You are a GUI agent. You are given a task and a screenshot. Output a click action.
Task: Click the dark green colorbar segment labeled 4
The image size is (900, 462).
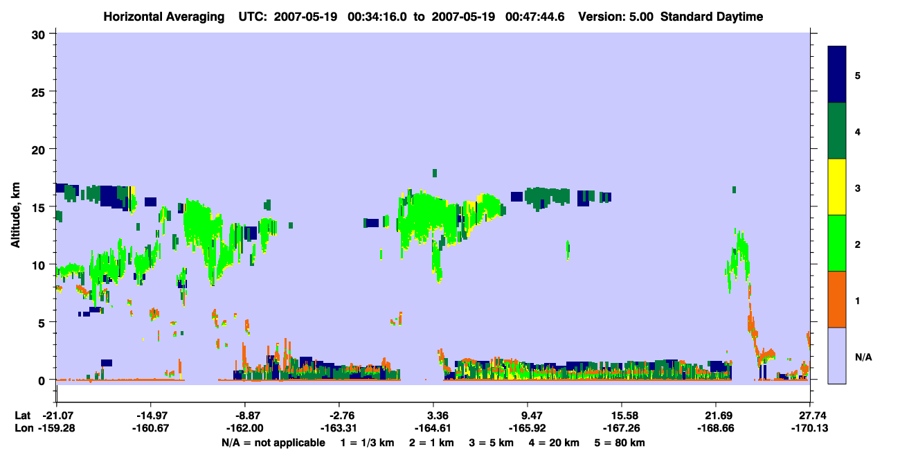[838, 131]
